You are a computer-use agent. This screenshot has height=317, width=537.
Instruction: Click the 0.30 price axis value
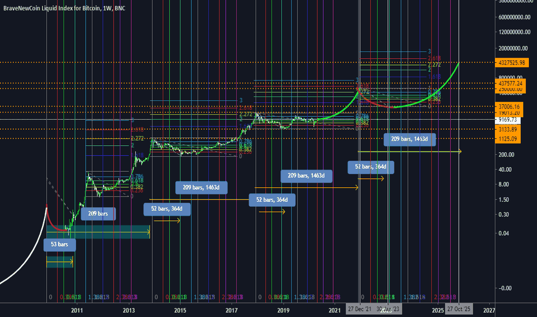(504, 214)
